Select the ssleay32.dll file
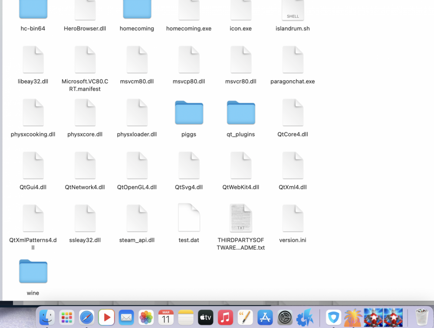 pos(85,218)
